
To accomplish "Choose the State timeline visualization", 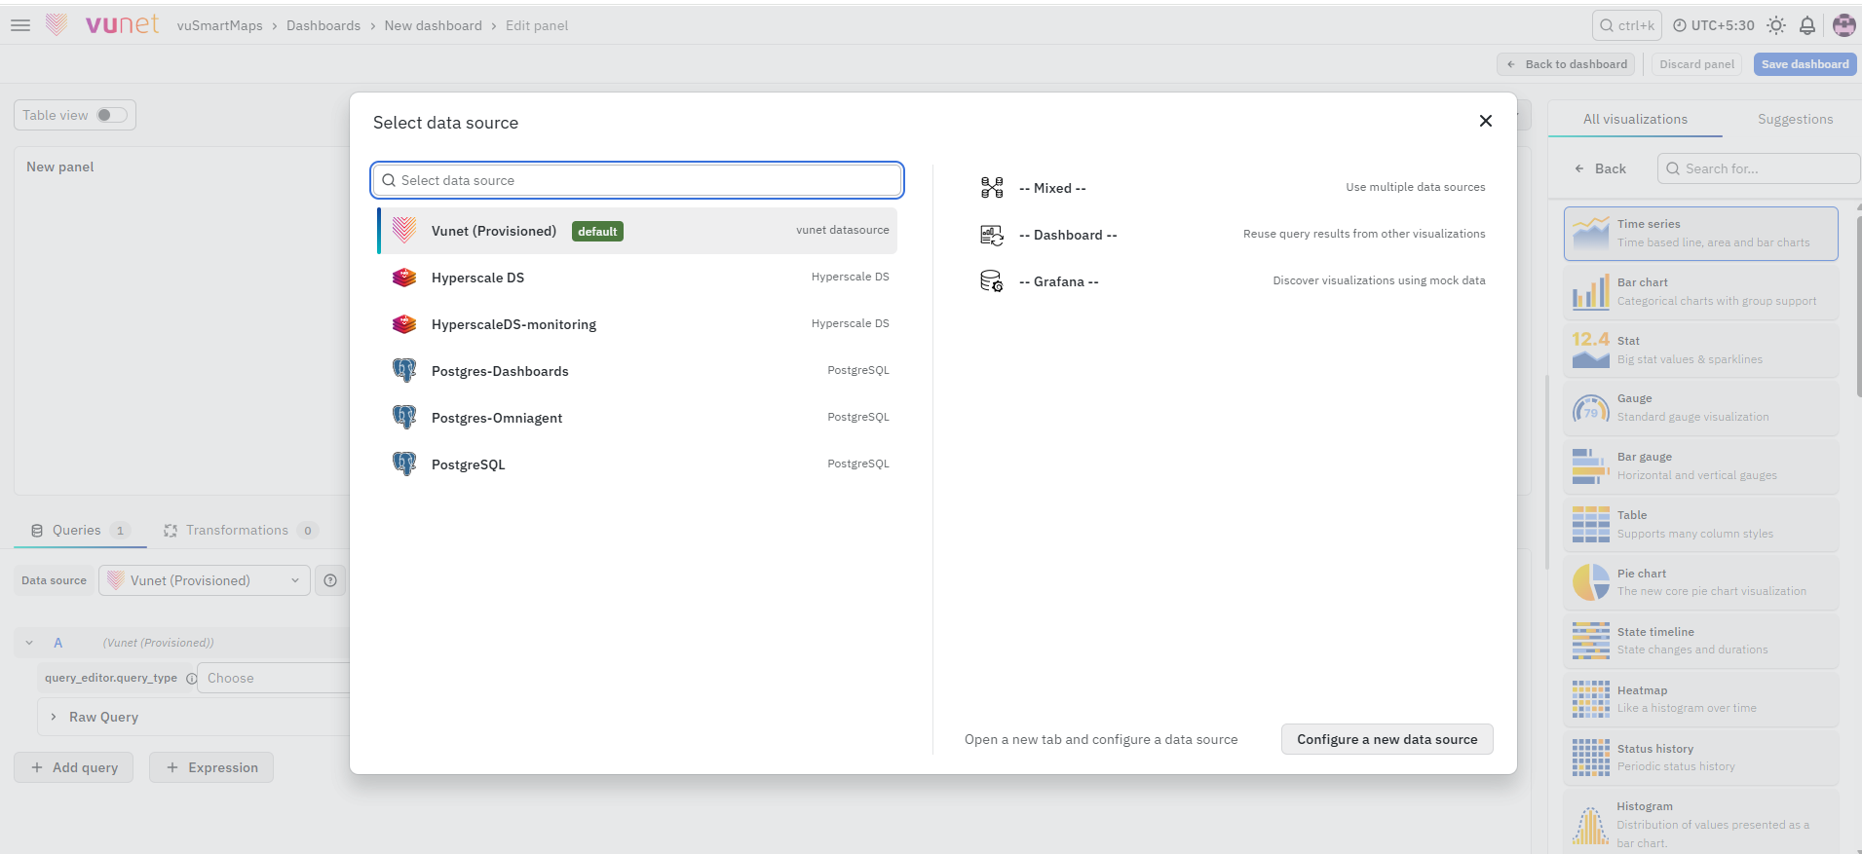I will click(x=1701, y=641).
